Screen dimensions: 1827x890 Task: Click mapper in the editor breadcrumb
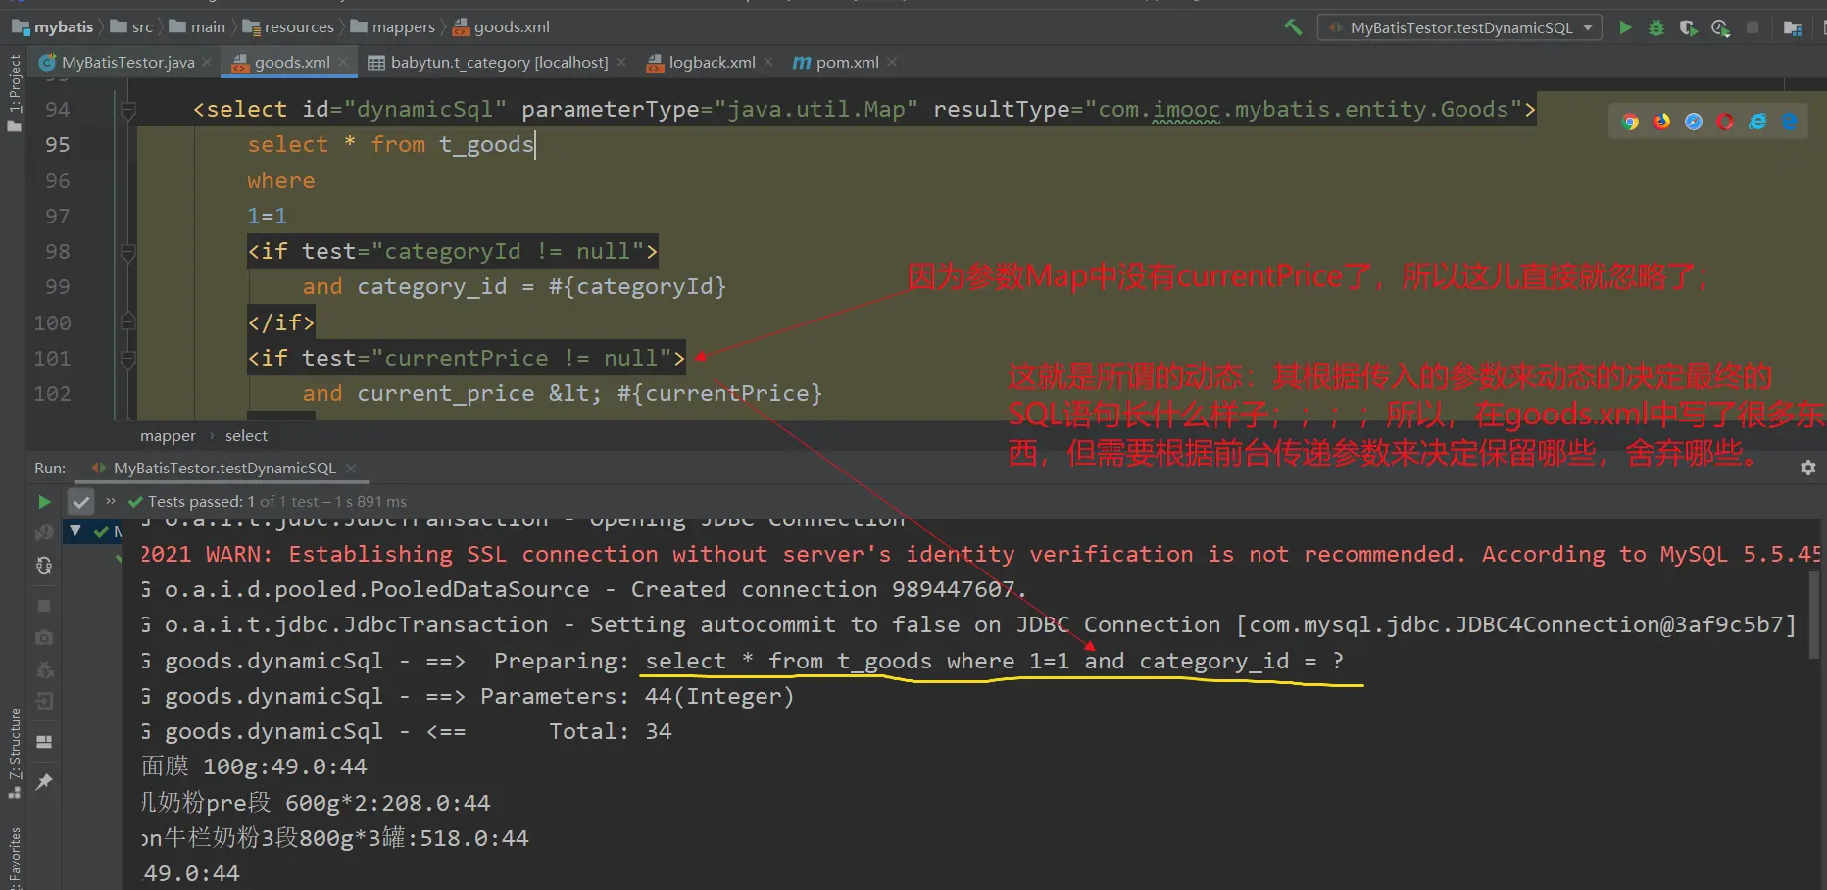click(x=168, y=436)
